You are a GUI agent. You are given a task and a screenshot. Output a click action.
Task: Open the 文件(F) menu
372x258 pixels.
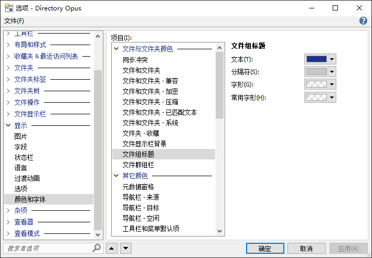coord(14,21)
